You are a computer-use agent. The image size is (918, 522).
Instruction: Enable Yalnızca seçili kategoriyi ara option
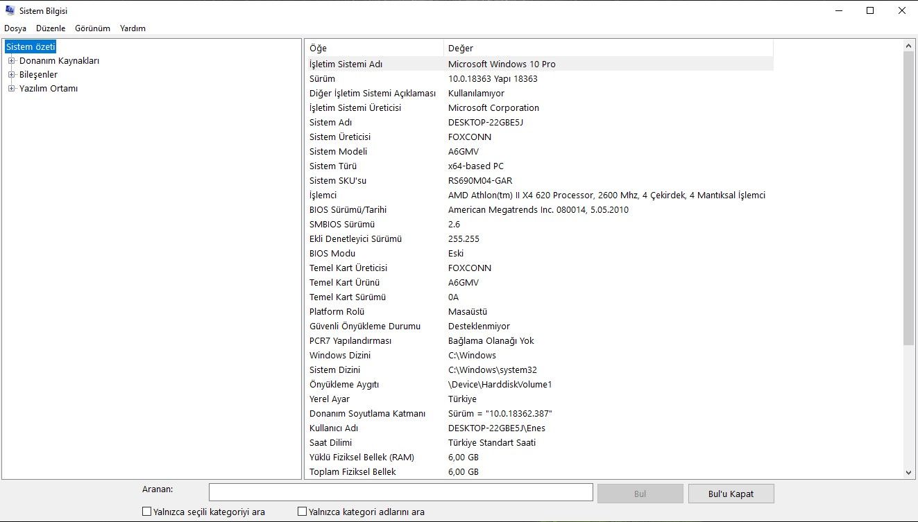(146, 511)
